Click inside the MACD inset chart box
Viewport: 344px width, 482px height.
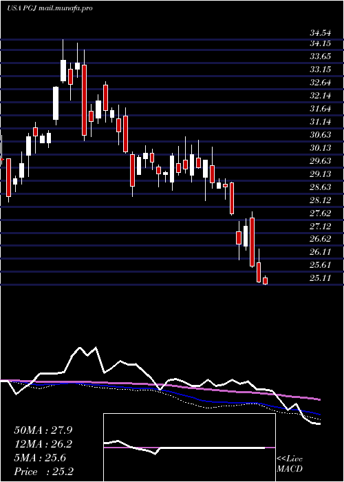click(x=189, y=448)
